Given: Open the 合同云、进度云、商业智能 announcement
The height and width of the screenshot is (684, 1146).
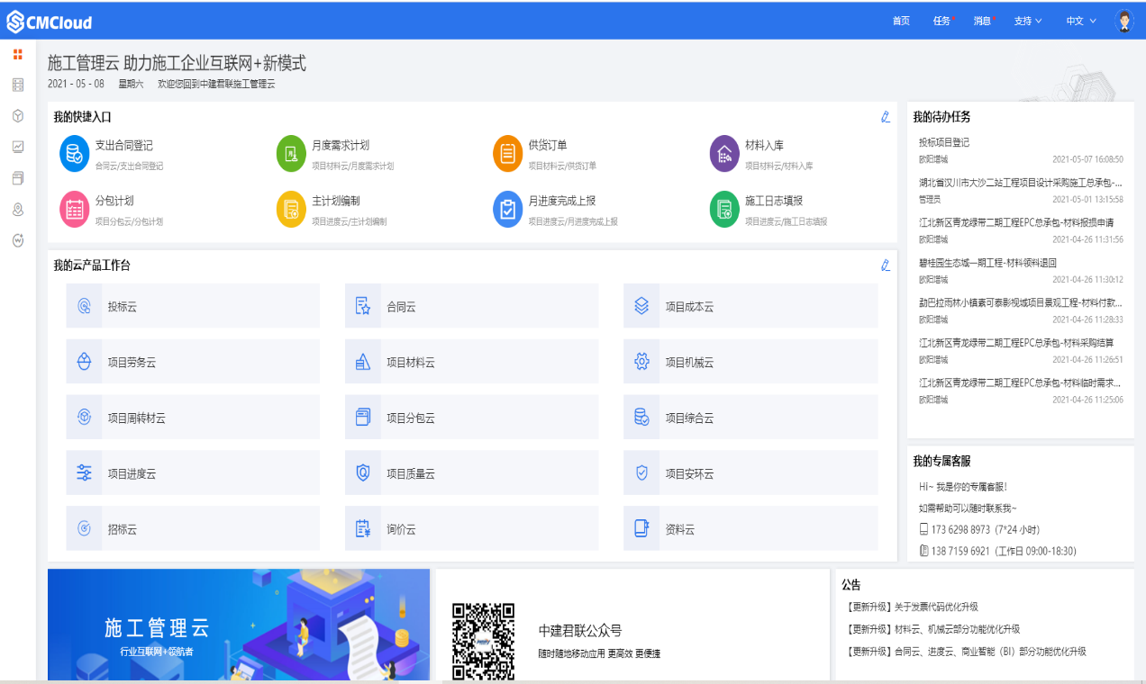Looking at the screenshot, I should tap(966, 652).
